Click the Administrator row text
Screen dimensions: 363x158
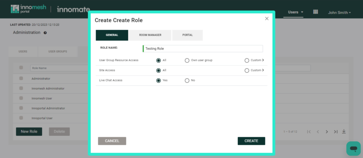click(41, 79)
